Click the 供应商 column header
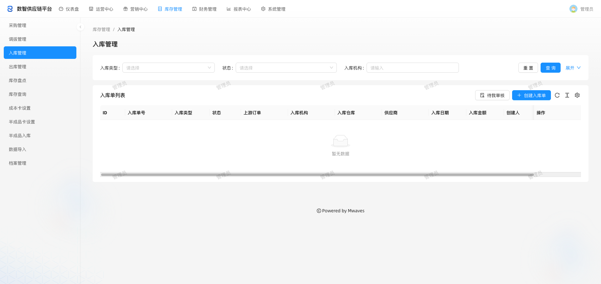The height and width of the screenshot is (284, 601). 405,113
